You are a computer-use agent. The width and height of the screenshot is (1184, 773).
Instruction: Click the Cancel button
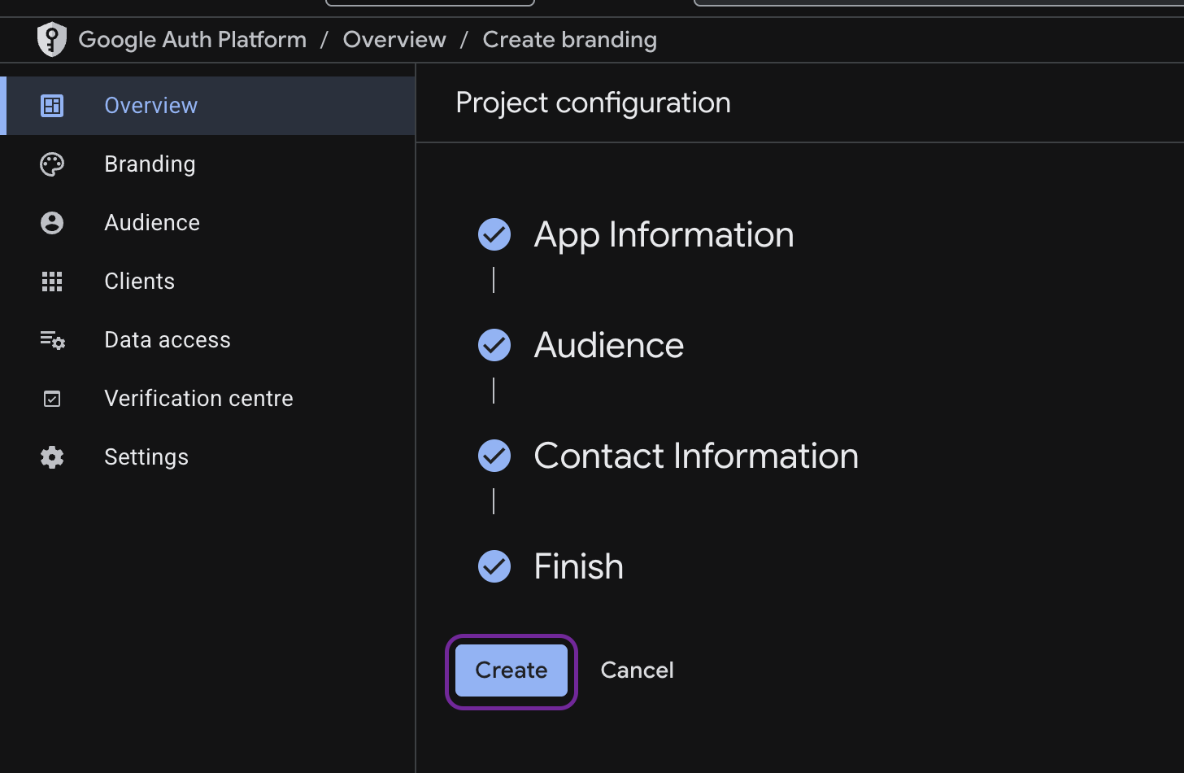[637, 670]
